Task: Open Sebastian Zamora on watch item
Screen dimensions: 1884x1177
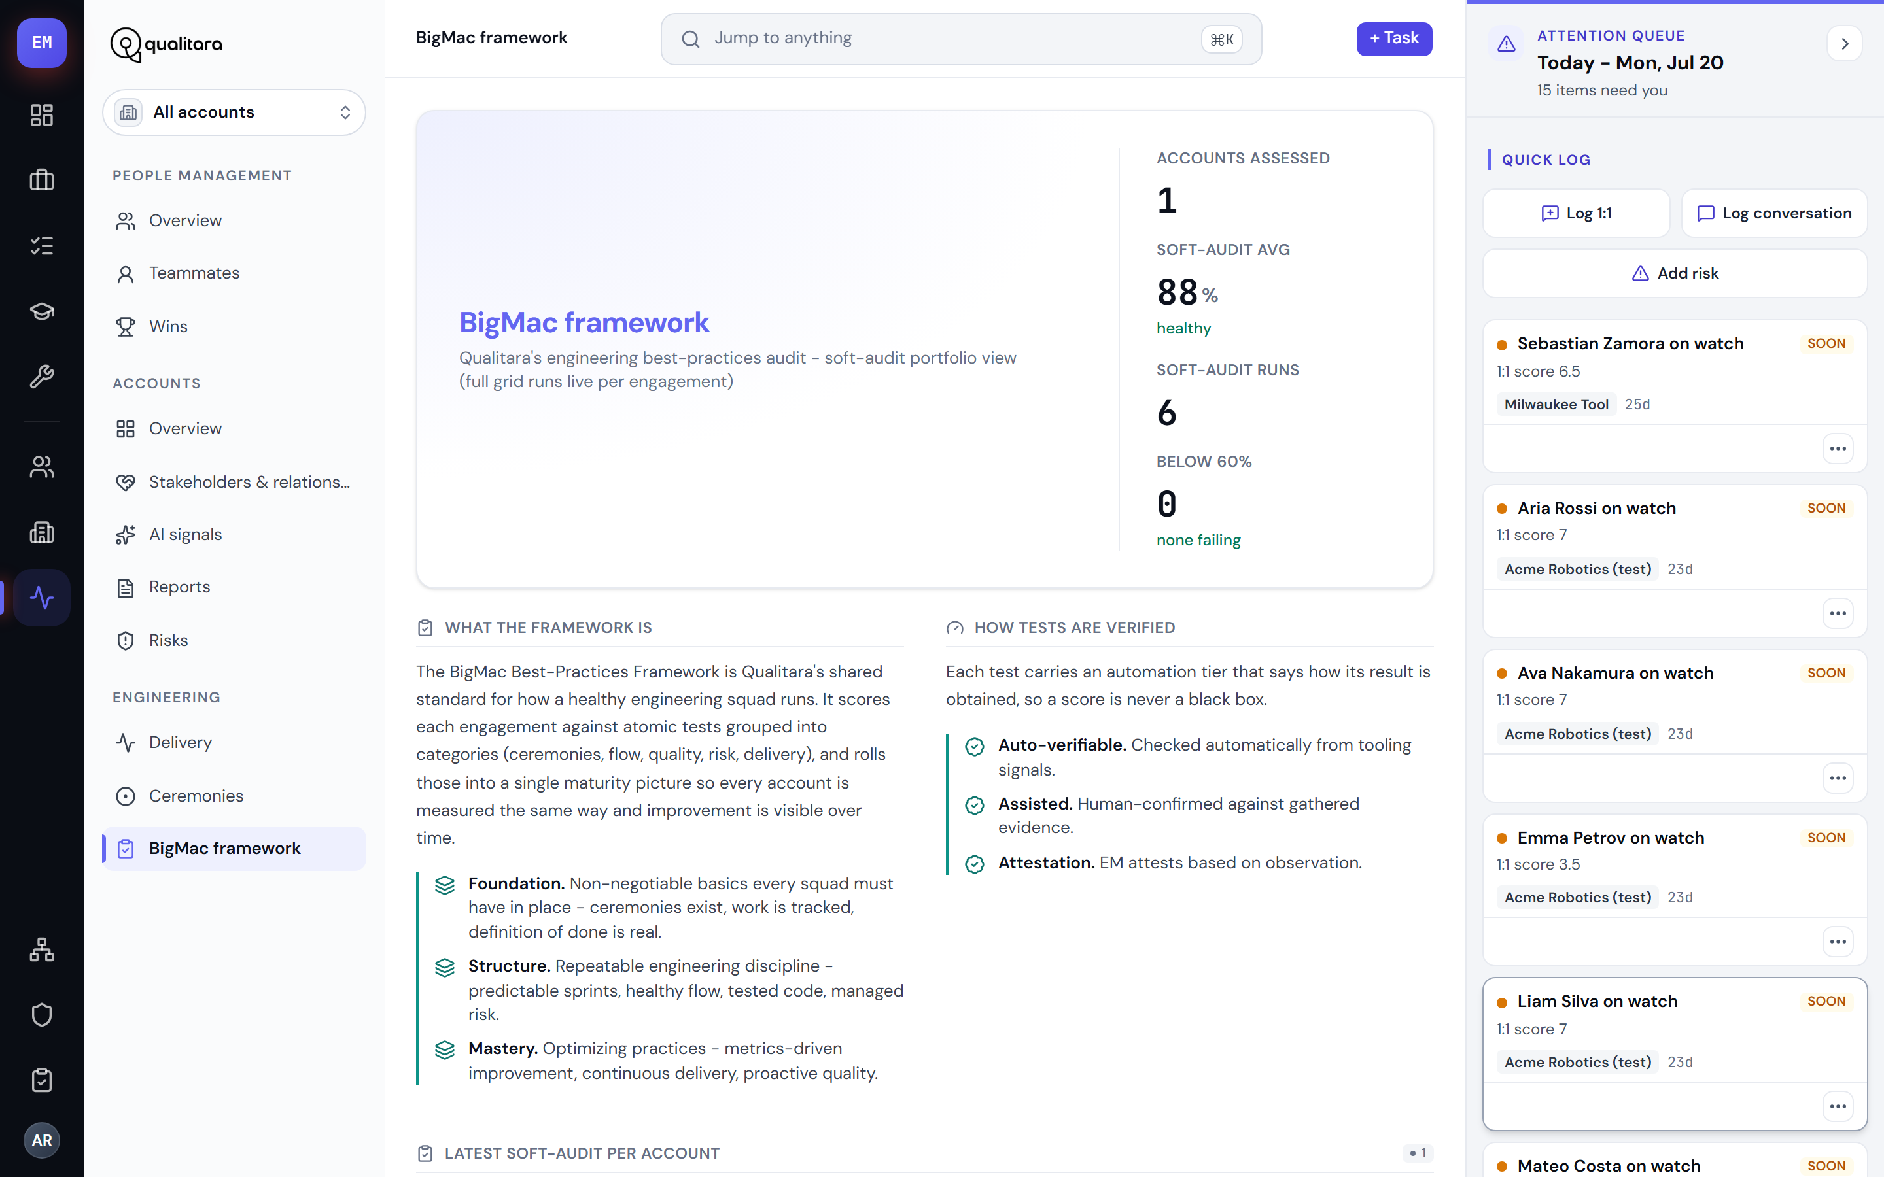Action: (x=1630, y=344)
